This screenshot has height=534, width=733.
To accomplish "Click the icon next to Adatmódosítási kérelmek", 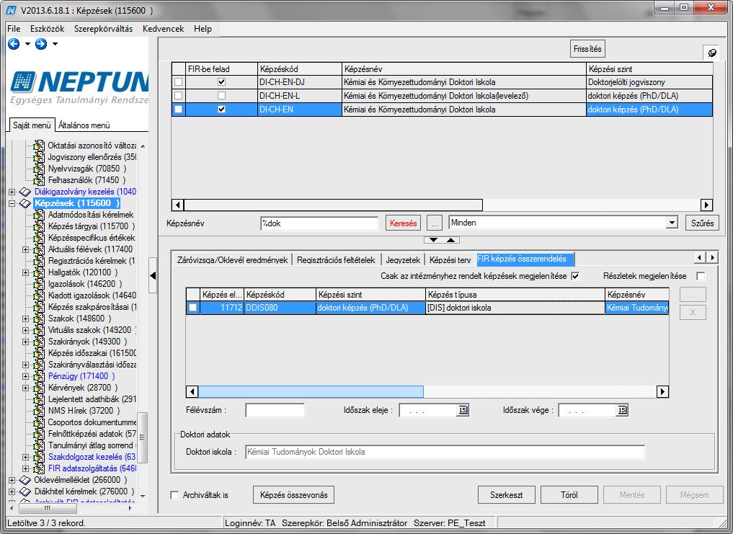I will 39,215.
